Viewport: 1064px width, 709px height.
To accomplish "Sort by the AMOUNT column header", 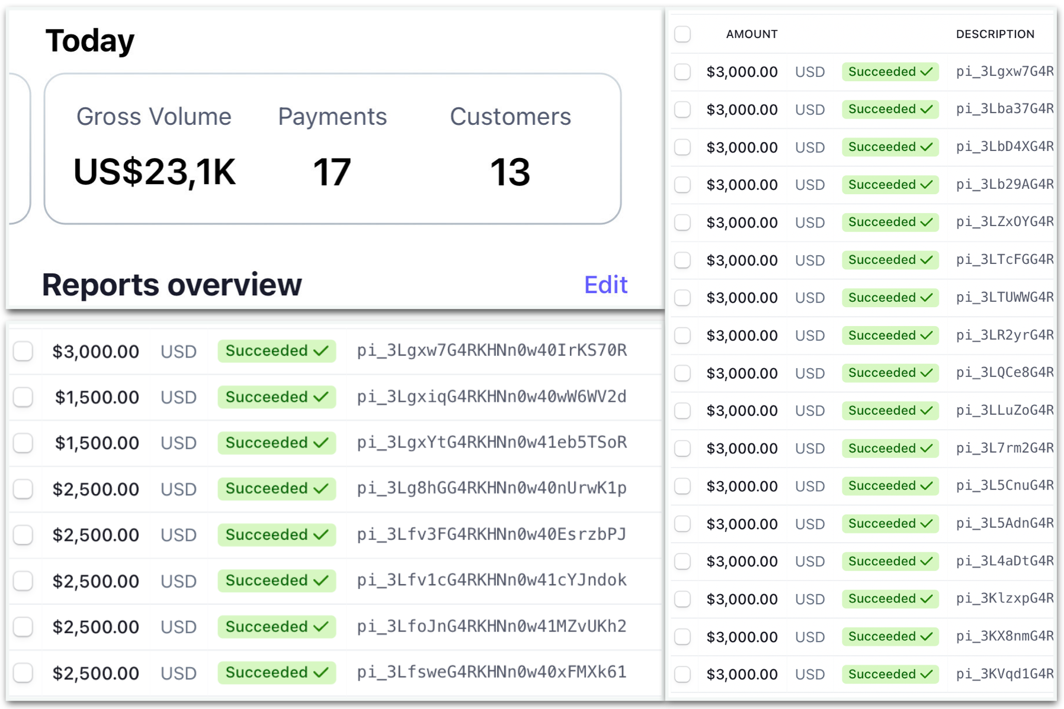I will (751, 34).
